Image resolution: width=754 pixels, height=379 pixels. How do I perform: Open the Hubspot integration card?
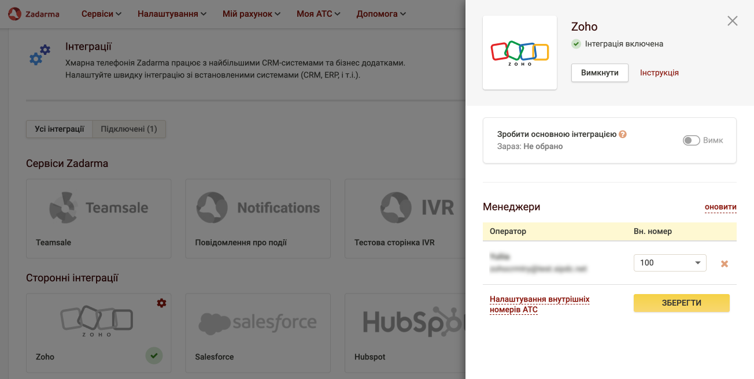405,333
